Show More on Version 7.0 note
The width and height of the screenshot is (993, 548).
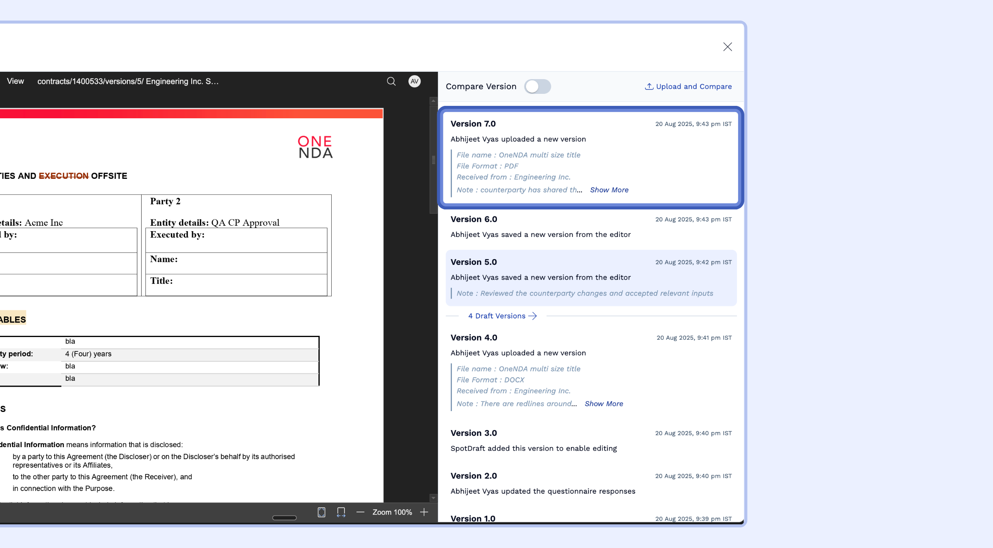(x=609, y=190)
